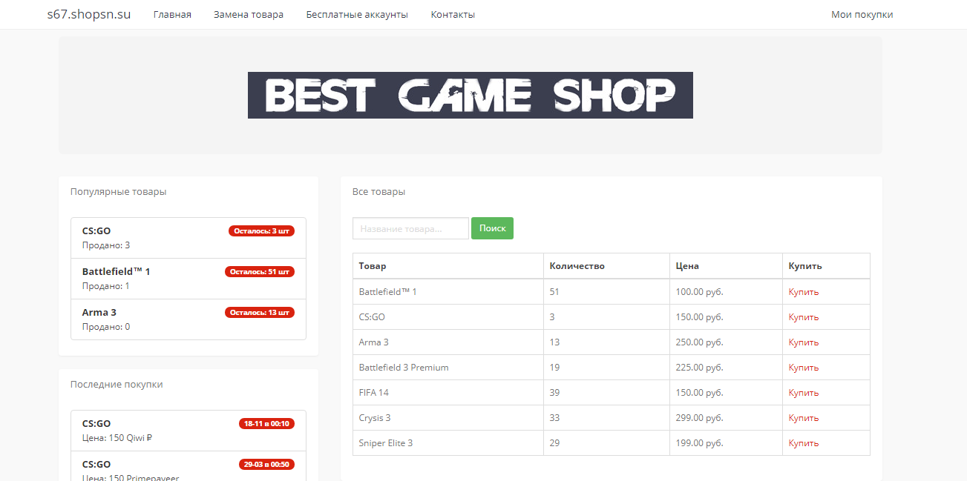Click the 199.00 руб. price cell
Screen dimensions: 967x481
coord(726,443)
